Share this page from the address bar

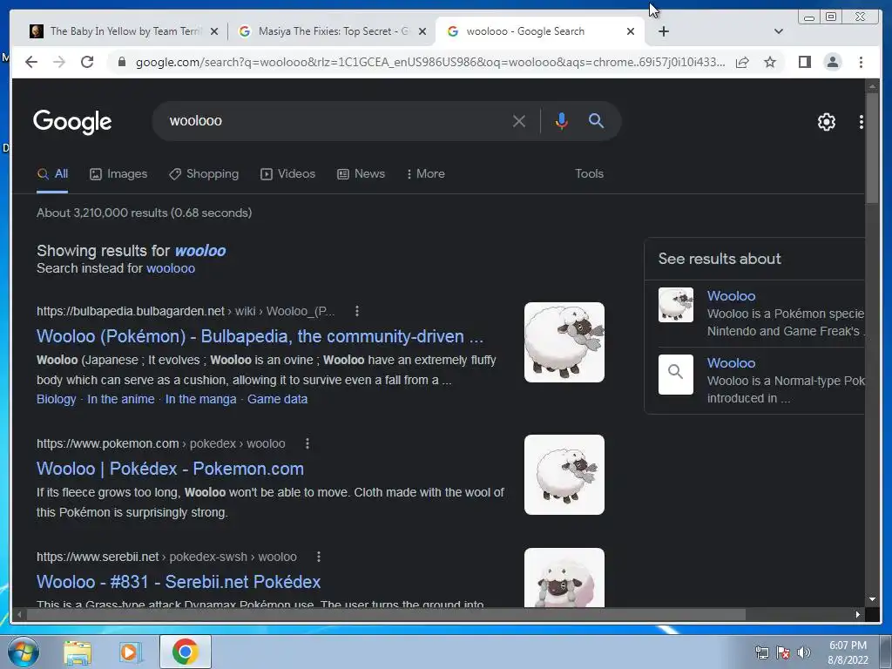[x=742, y=62]
